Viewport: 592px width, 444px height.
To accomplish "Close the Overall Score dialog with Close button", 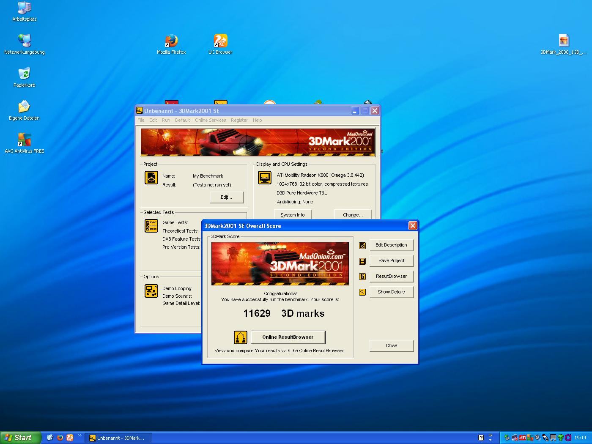I will pos(391,346).
